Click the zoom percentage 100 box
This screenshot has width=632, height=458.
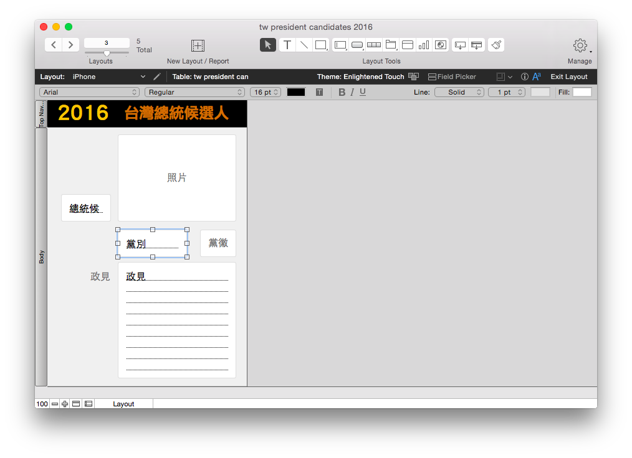pyautogui.click(x=42, y=404)
